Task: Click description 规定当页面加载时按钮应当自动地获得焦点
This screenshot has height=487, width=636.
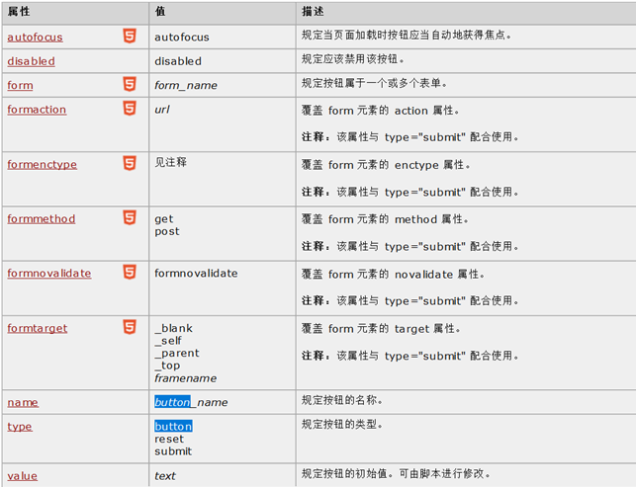Action: click(x=406, y=36)
